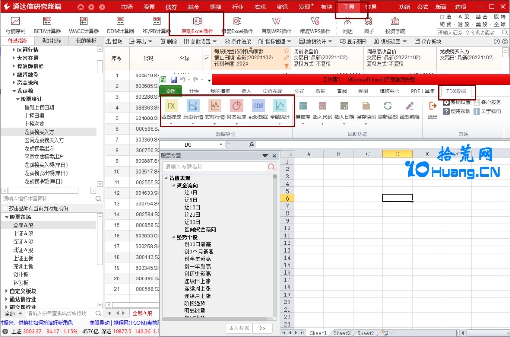Start the WPS plugin via 启动WPS插件

point(276,21)
